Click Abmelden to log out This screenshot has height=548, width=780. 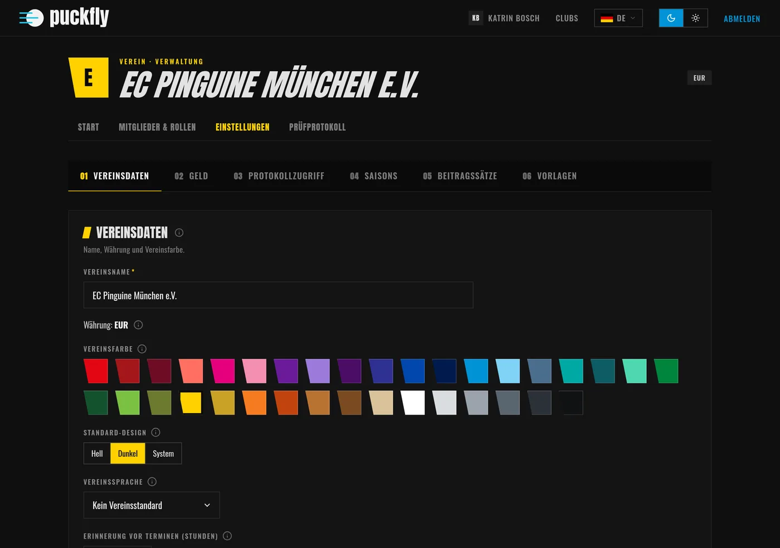(x=742, y=18)
